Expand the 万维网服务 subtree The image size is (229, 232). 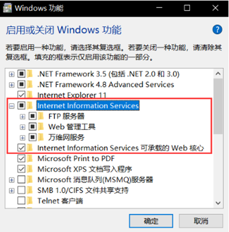pos(22,138)
